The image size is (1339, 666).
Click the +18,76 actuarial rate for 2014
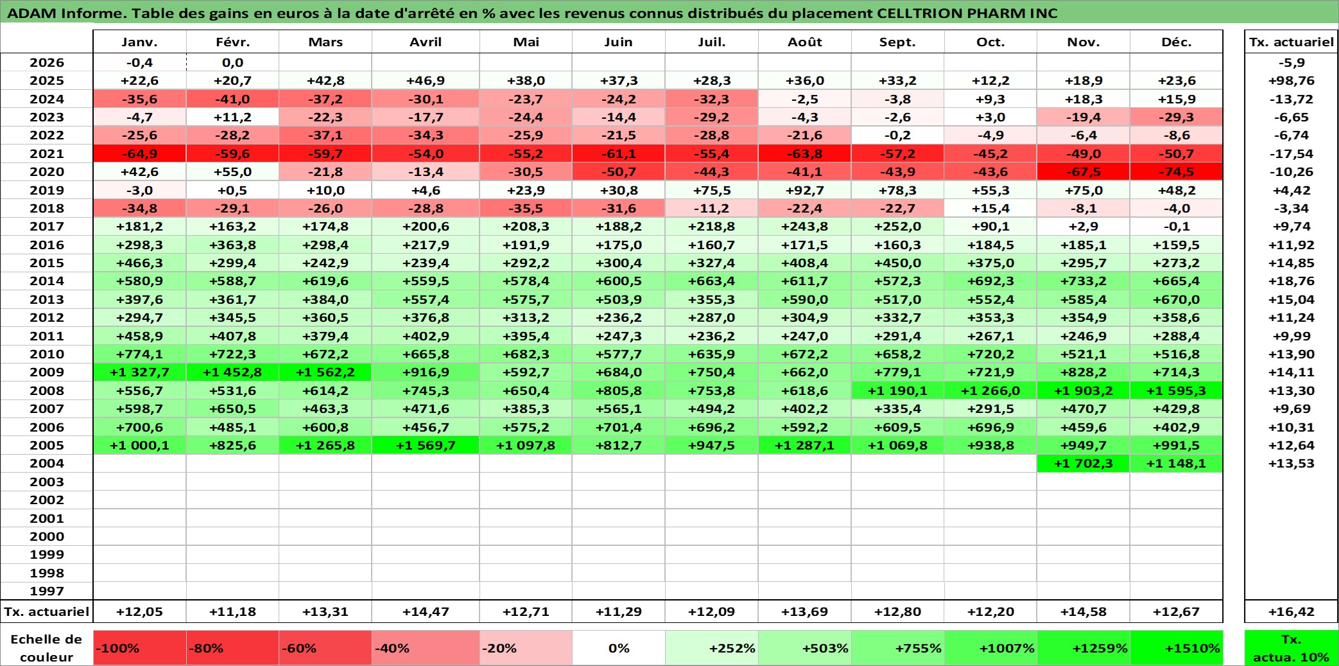click(1291, 281)
